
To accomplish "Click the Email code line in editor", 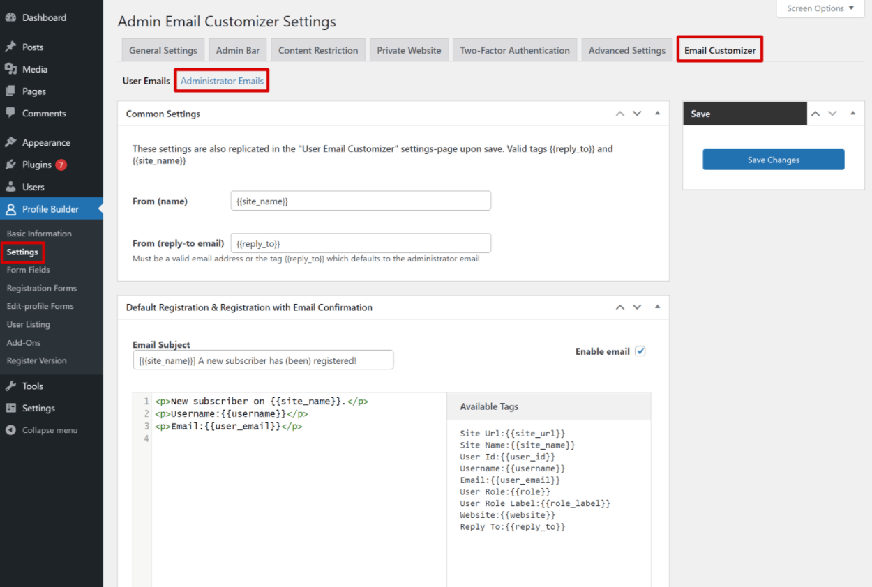I will click(x=229, y=426).
